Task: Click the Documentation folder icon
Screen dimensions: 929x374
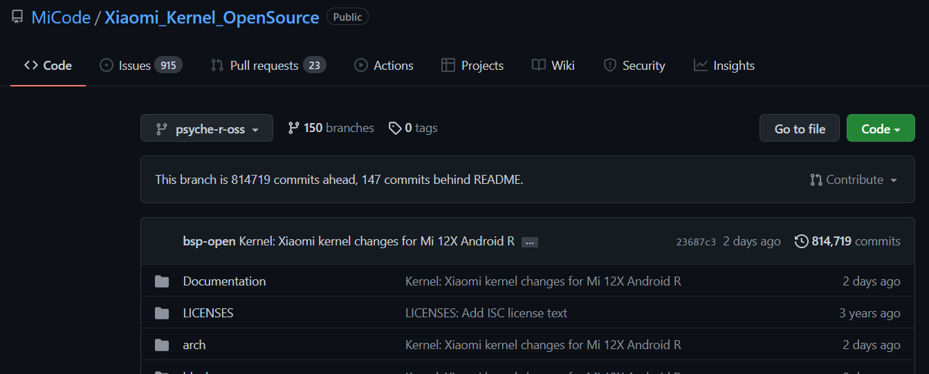Action: point(162,281)
